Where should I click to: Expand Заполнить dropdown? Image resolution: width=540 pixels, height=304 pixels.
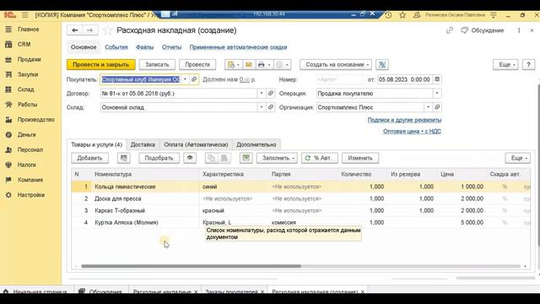277,158
